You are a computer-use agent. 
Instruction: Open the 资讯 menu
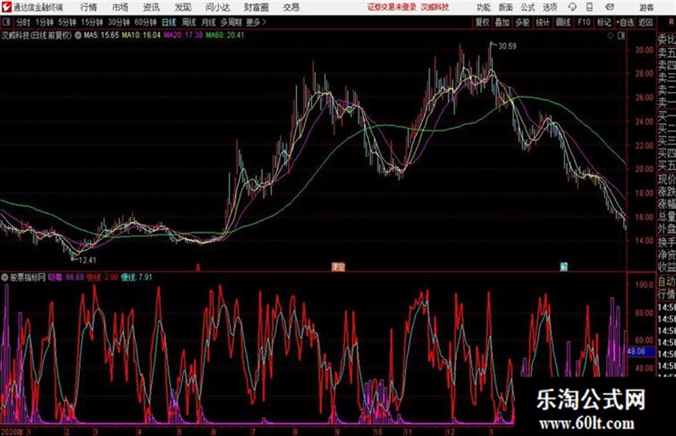152,7
